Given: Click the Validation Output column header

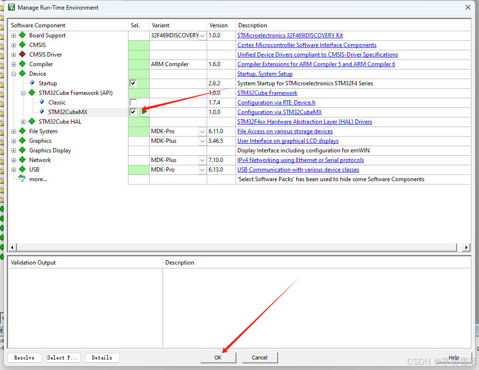Looking at the screenshot, I should (x=85, y=263).
